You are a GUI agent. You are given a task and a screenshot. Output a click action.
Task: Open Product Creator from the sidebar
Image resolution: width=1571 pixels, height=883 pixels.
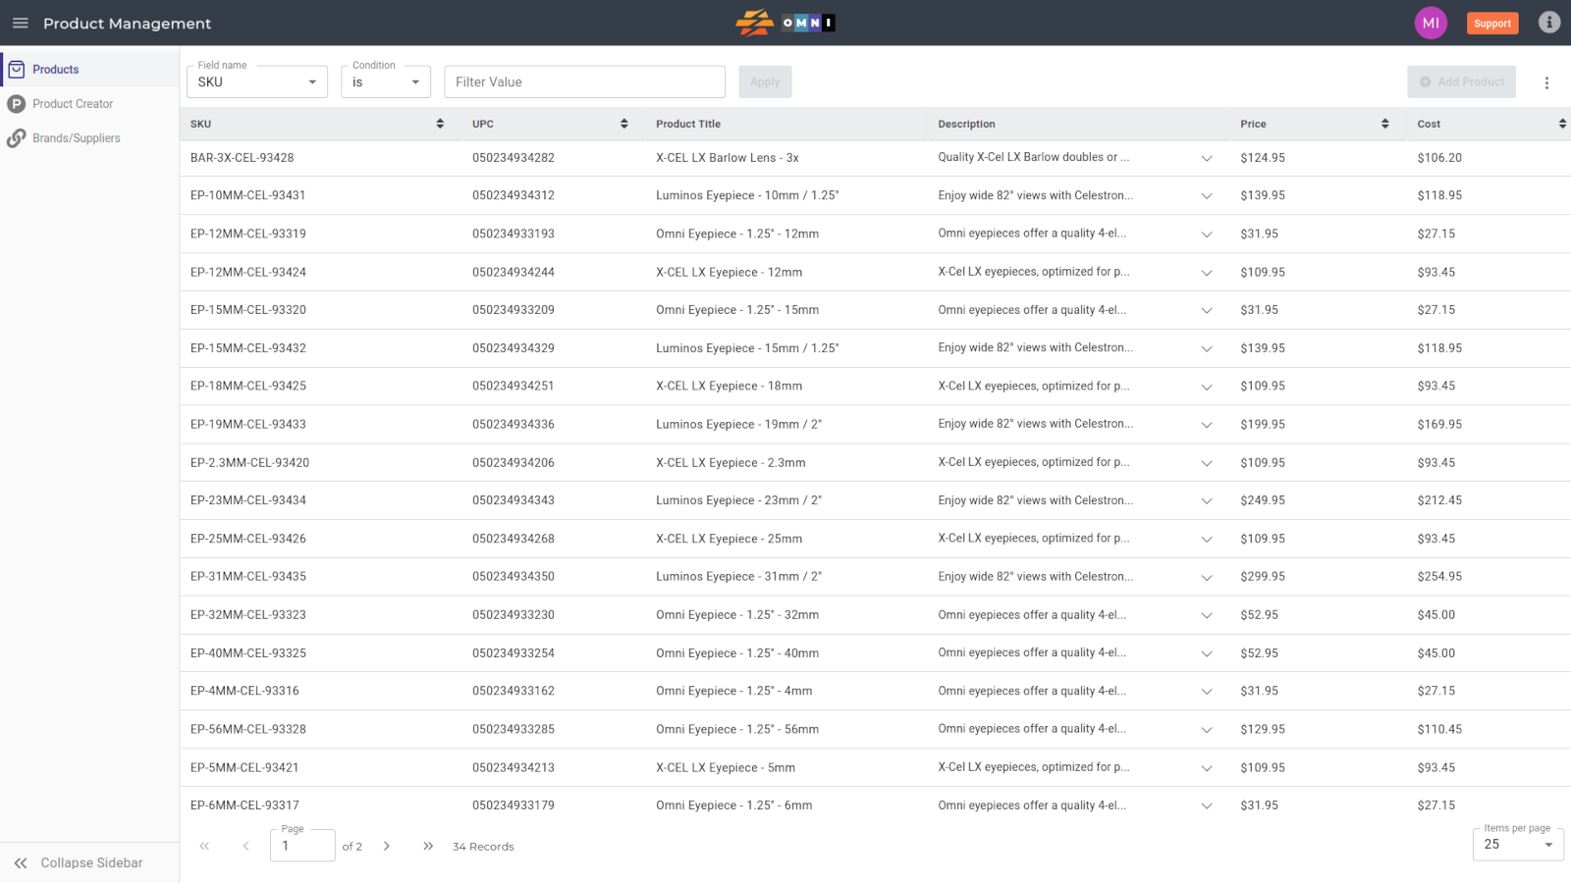click(x=89, y=104)
